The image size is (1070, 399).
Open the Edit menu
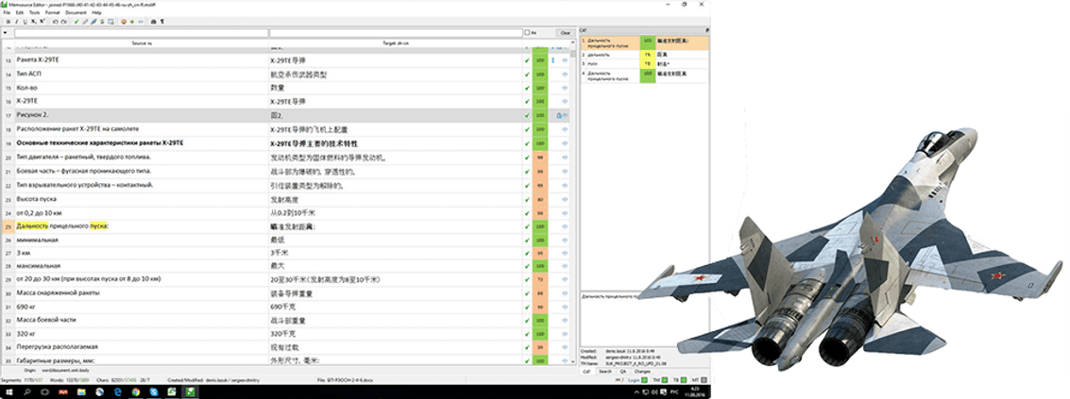[20, 12]
